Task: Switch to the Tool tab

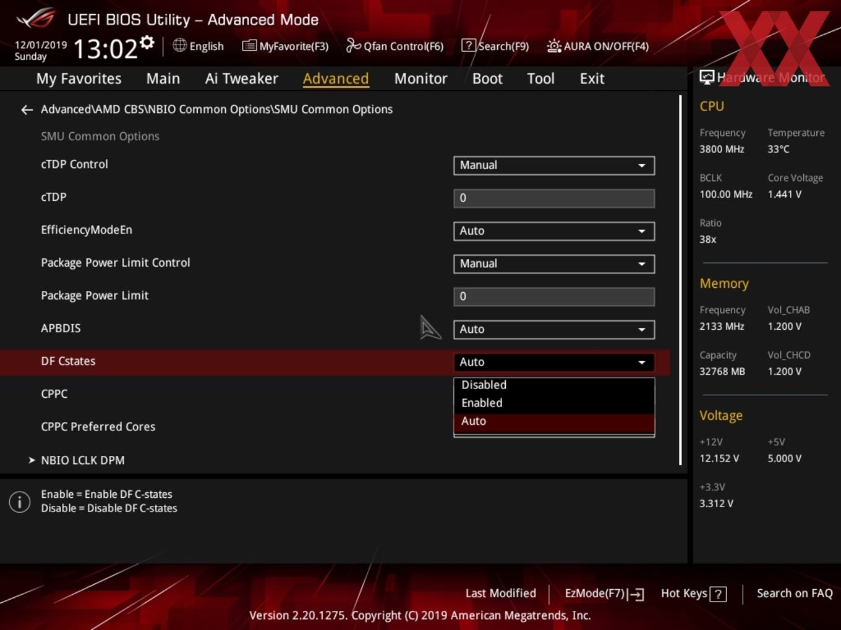Action: (x=540, y=78)
